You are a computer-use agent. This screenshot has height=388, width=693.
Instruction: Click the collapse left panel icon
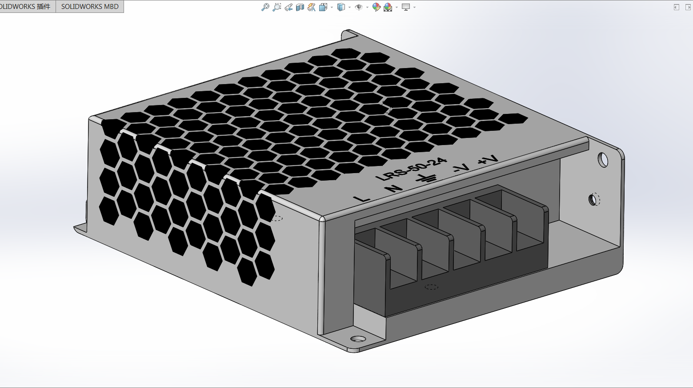(677, 7)
